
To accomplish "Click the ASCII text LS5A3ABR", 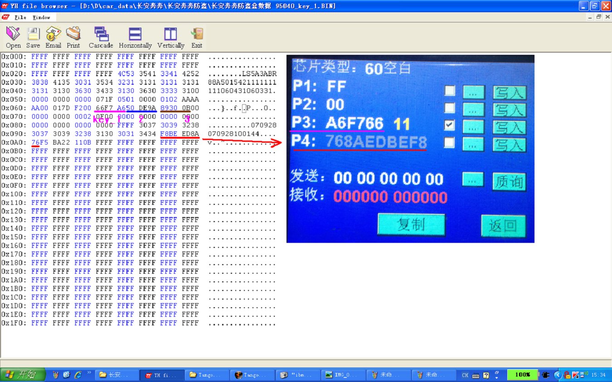I will (x=259, y=74).
